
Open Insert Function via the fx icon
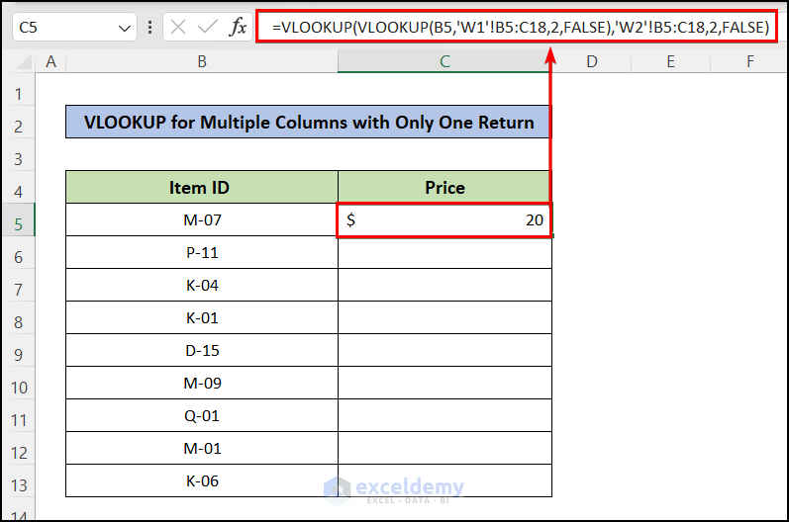pos(238,27)
